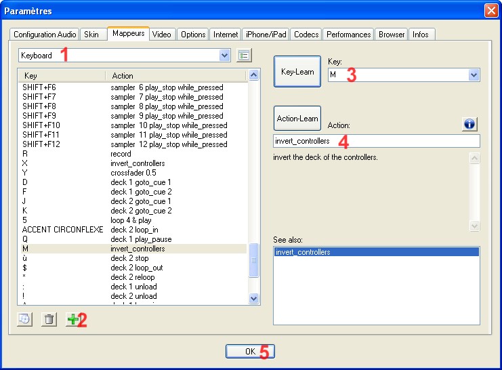
Task: Close the Paramètres window
Action: 490,11
